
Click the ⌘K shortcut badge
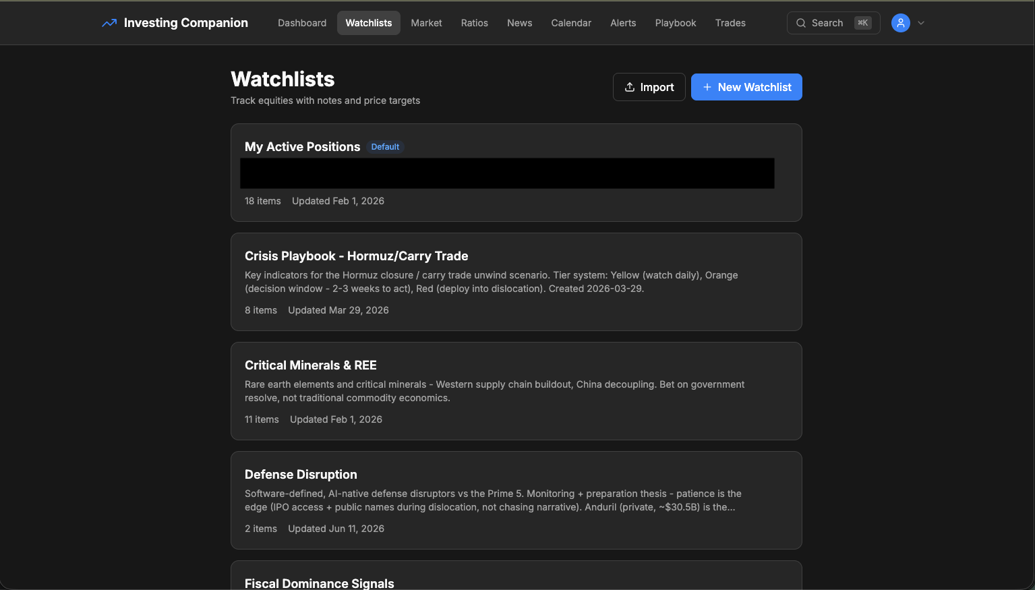(x=862, y=23)
